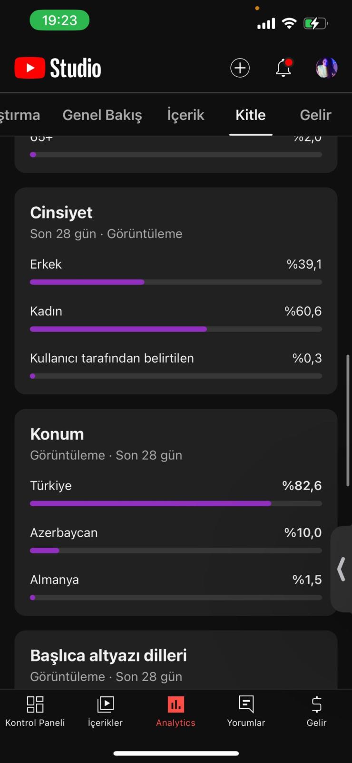The height and width of the screenshot is (763, 352).
Task: Select the Kitle tab
Action: coord(251,115)
